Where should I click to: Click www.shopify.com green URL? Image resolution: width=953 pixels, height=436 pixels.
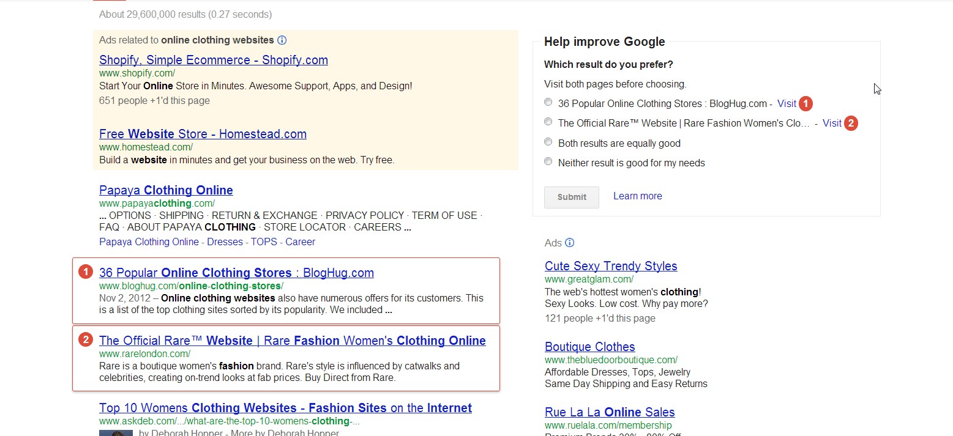pyautogui.click(x=137, y=73)
